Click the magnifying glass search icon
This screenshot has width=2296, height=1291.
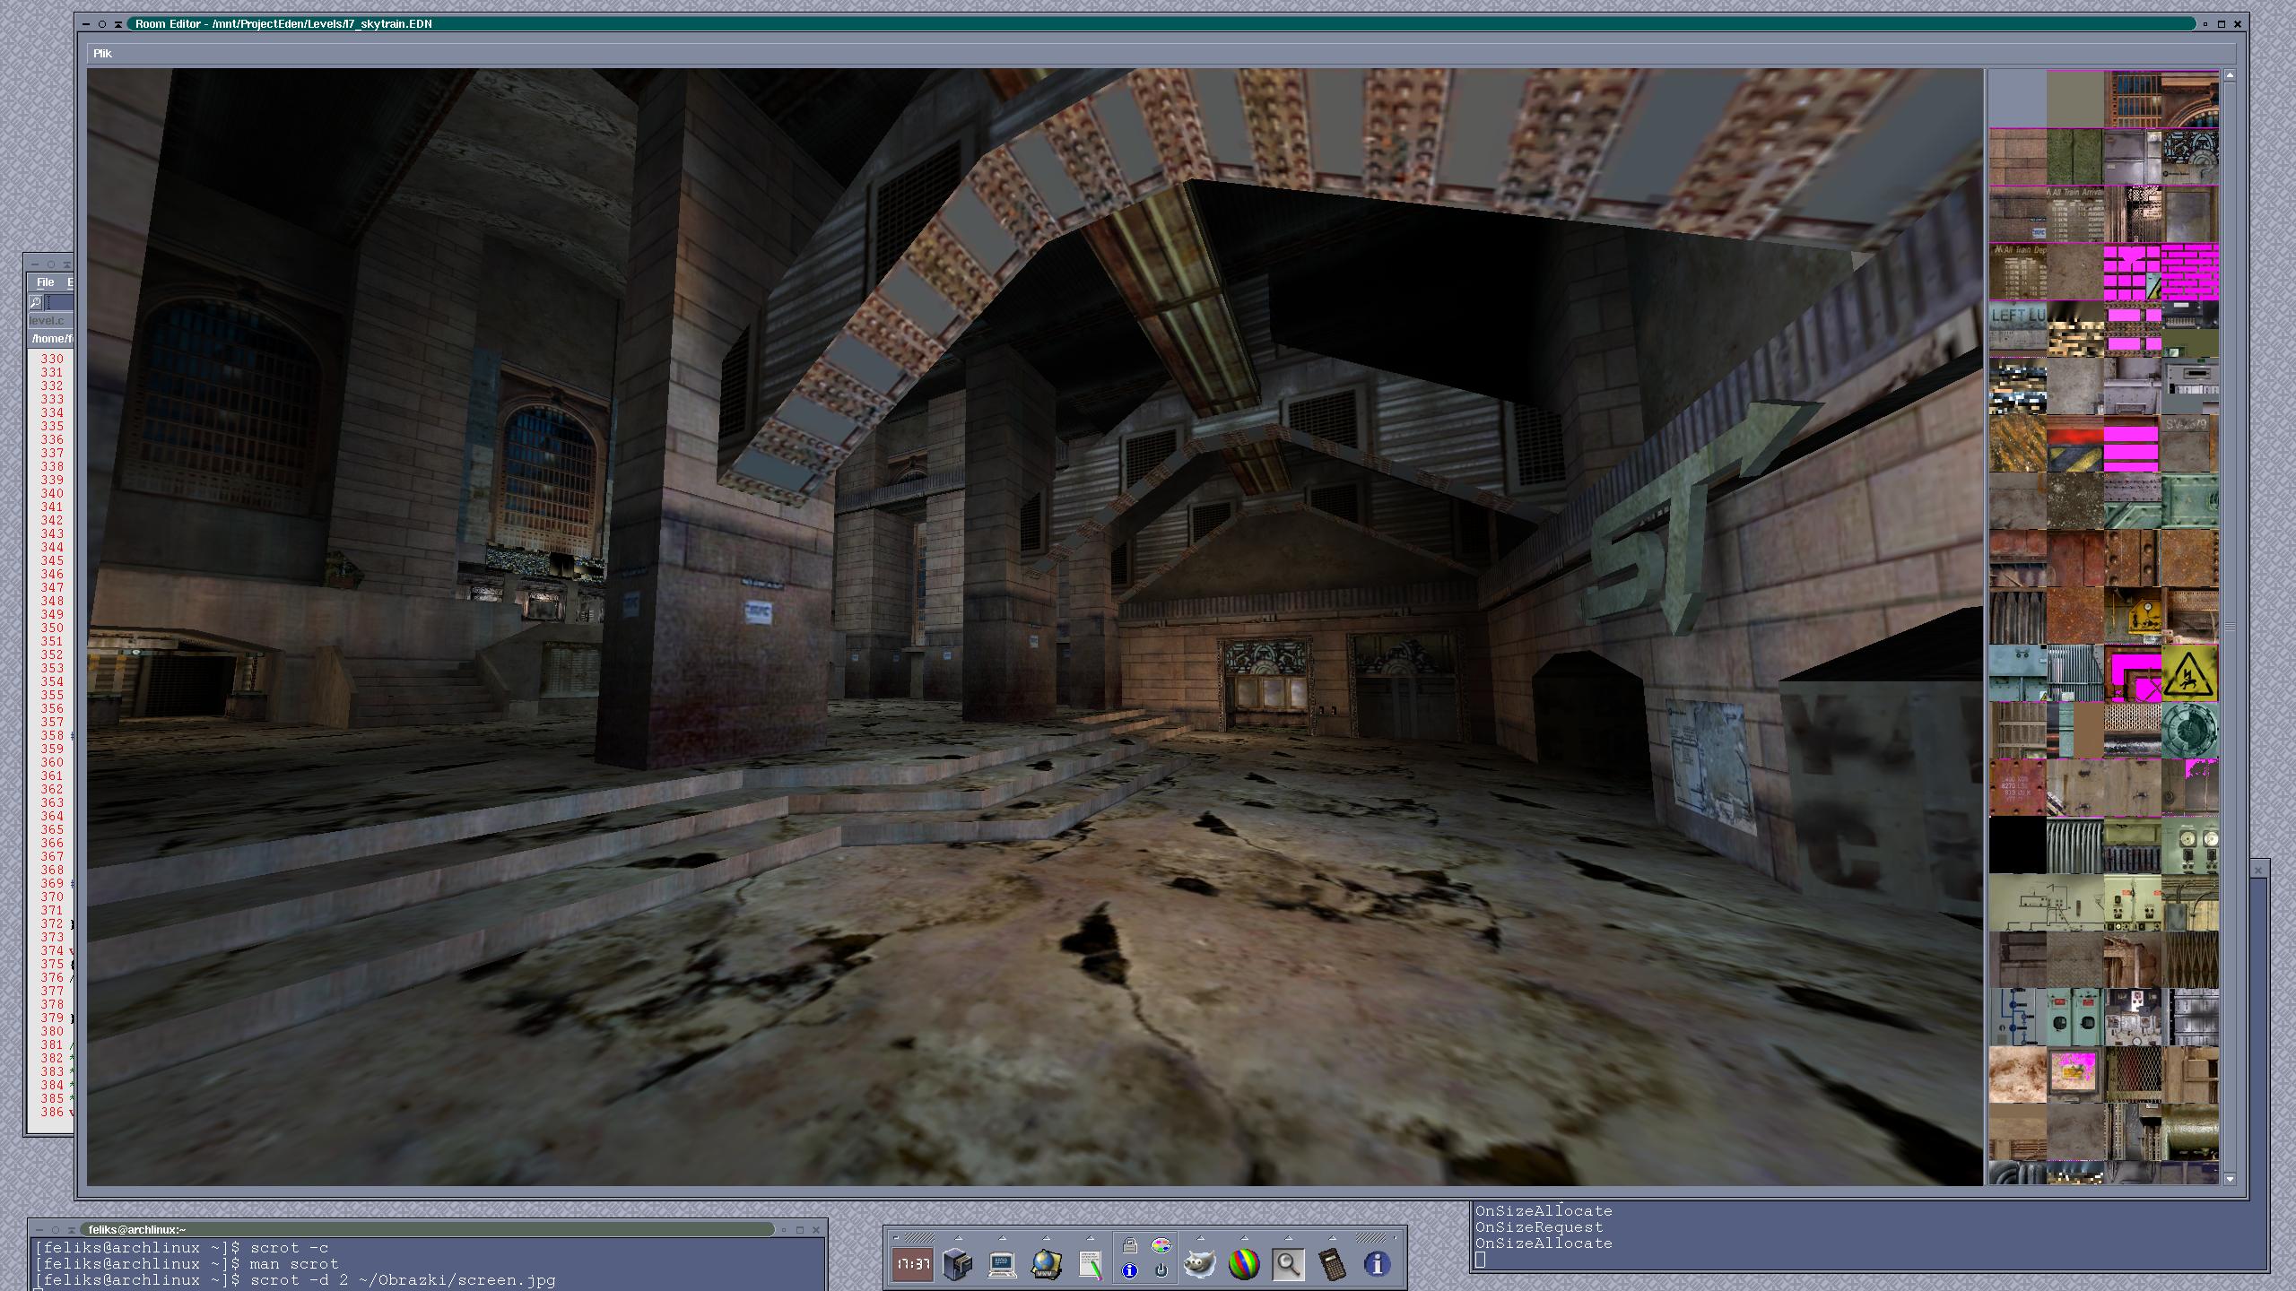[1288, 1264]
